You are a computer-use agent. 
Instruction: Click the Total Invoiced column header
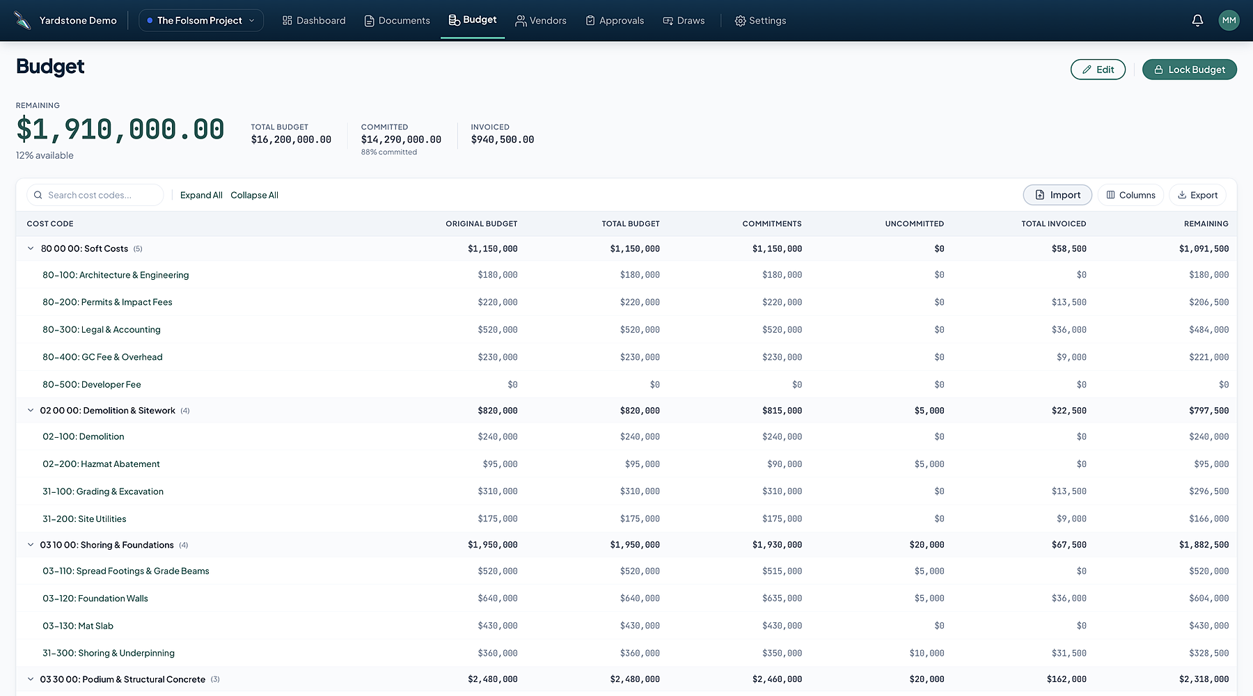[1054, 223]
